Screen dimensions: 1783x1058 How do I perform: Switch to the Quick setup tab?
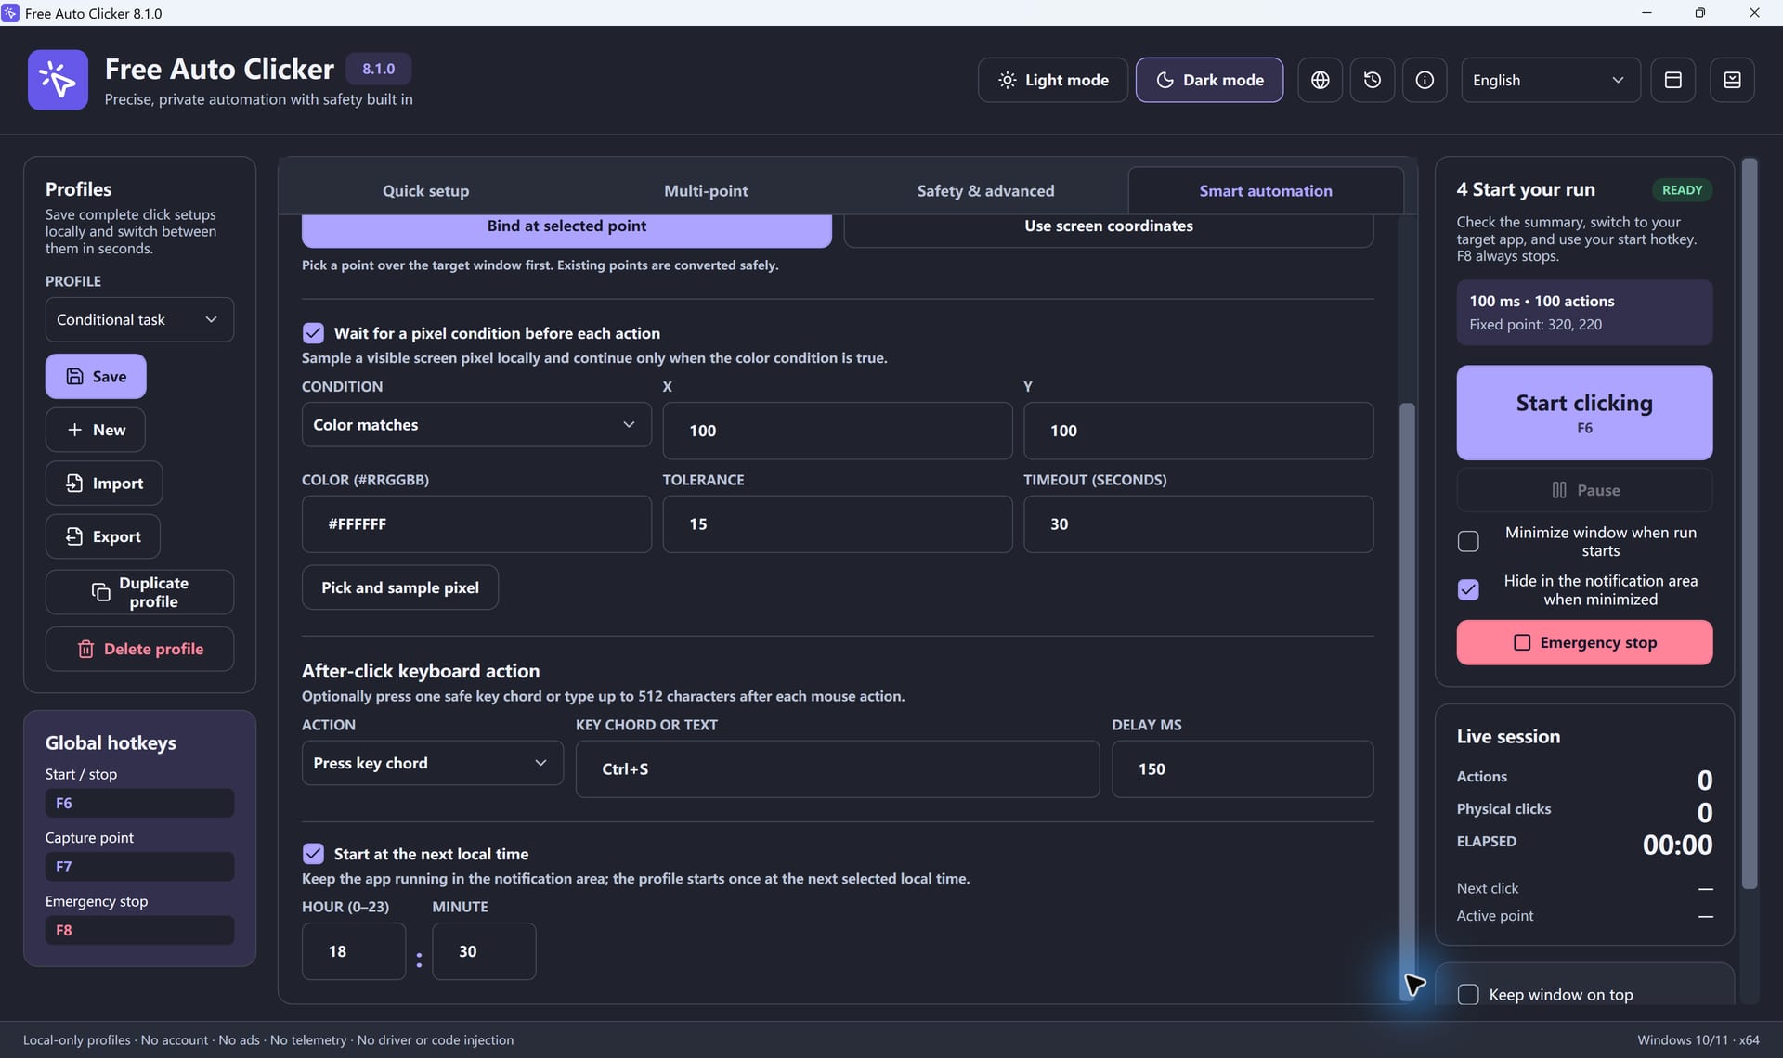(x=425, y=191)
